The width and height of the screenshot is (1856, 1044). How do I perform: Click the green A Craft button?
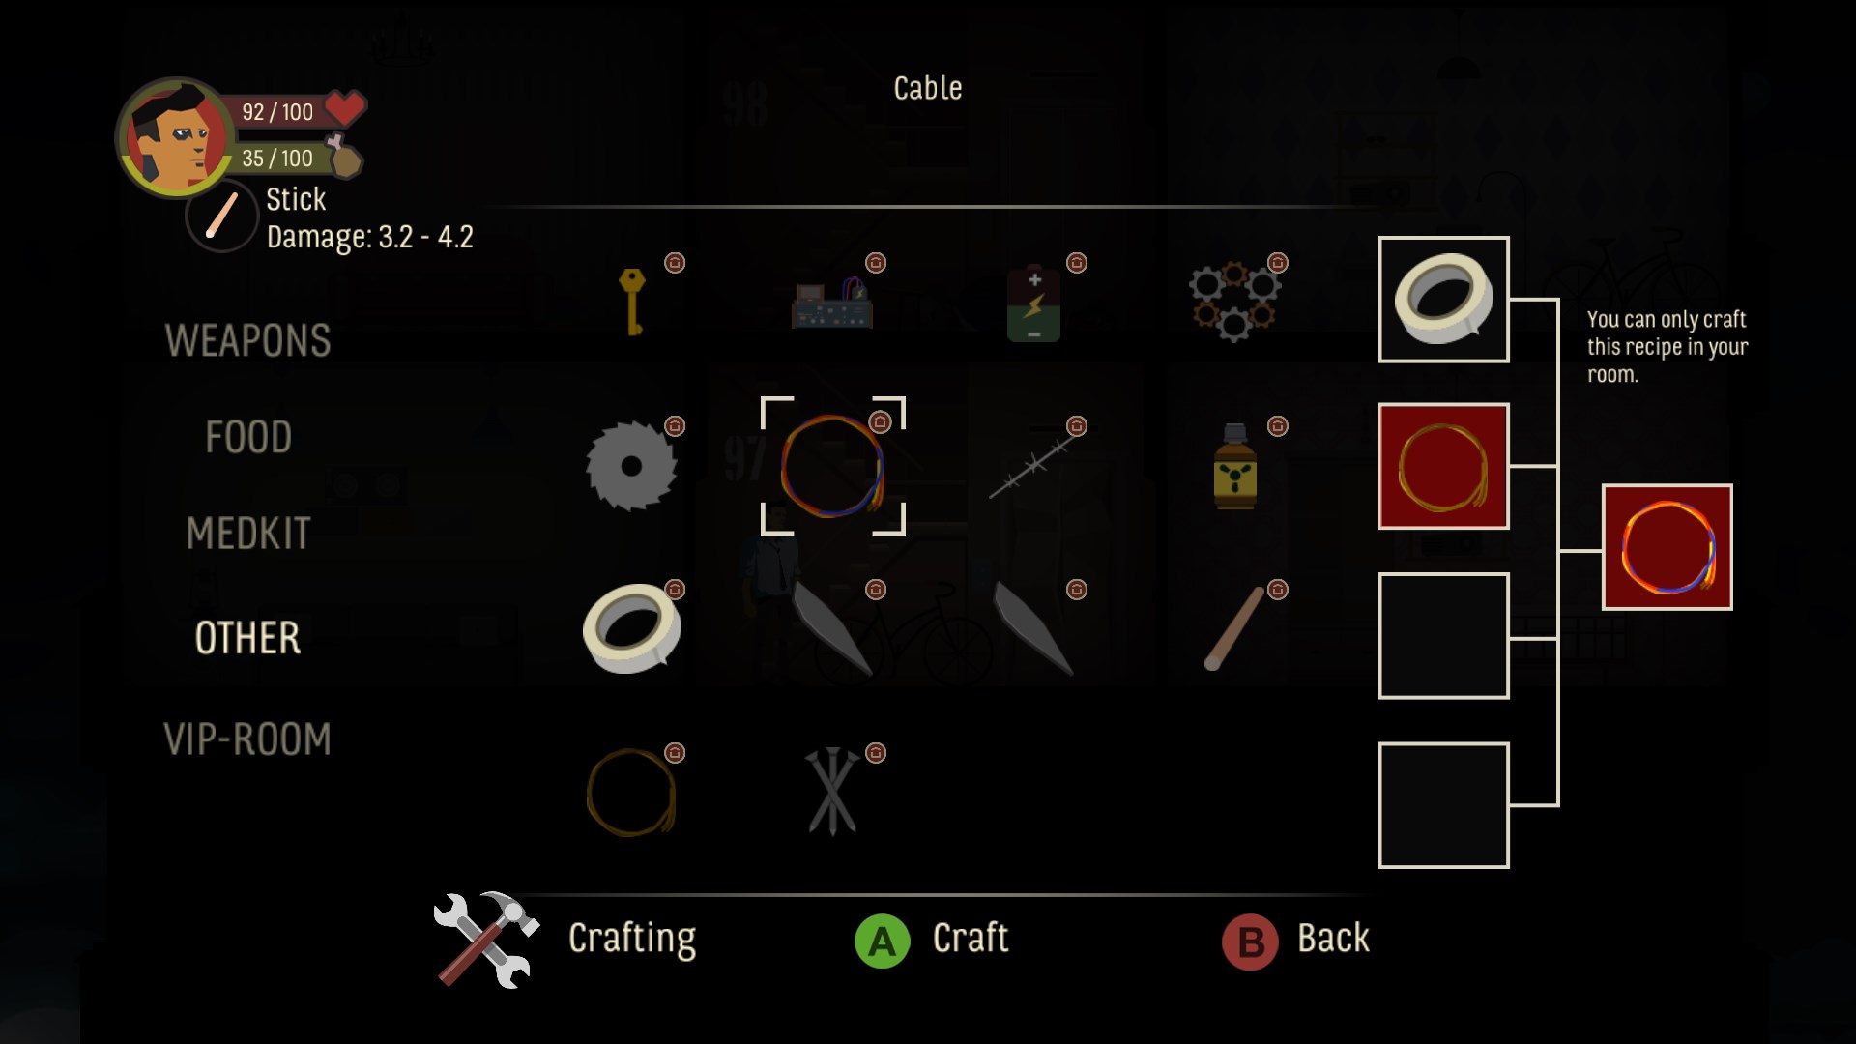932,940
